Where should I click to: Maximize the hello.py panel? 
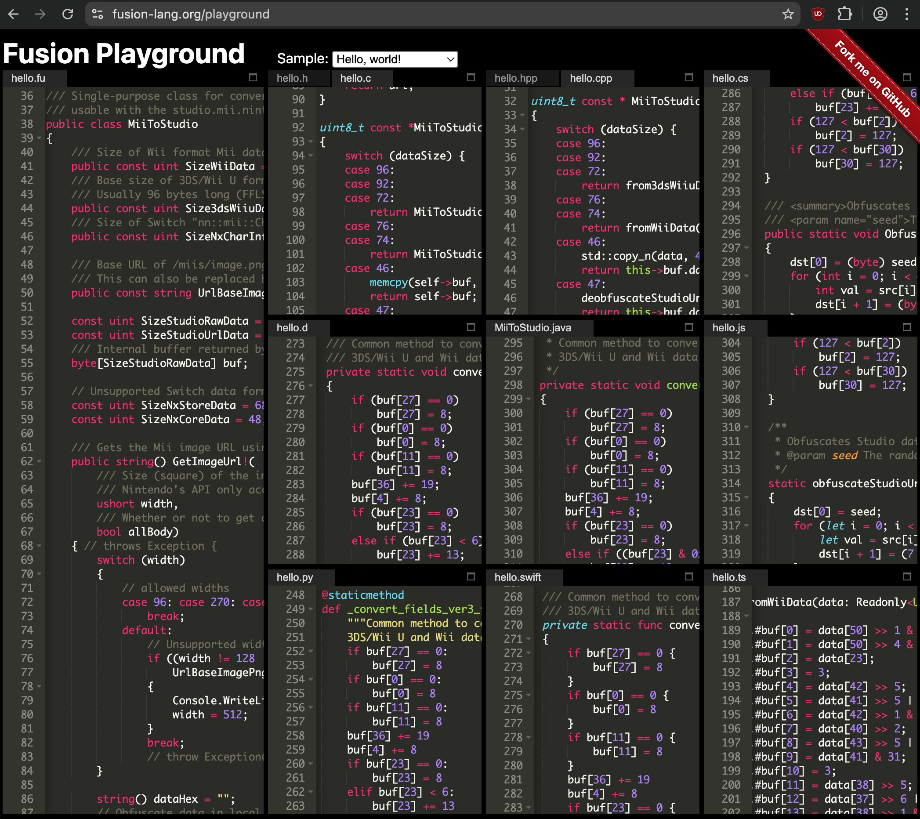coord(471,576)
